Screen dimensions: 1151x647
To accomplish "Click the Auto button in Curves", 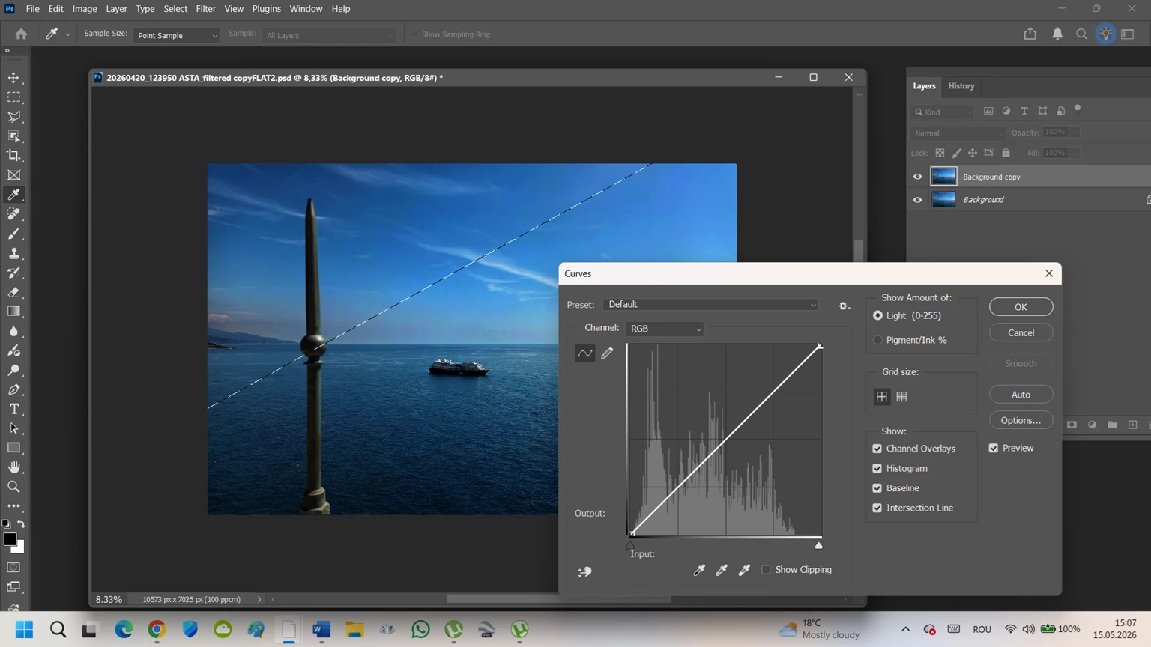I will pos(1021,395).
